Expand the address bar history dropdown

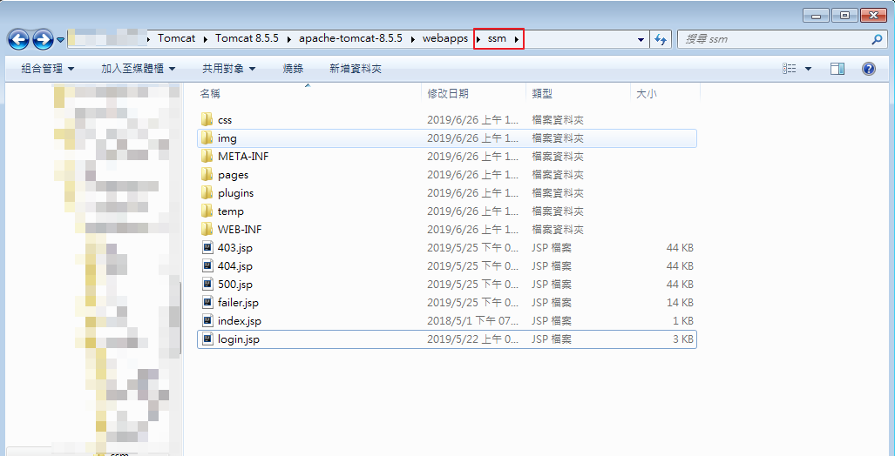[x=641, y=39]
